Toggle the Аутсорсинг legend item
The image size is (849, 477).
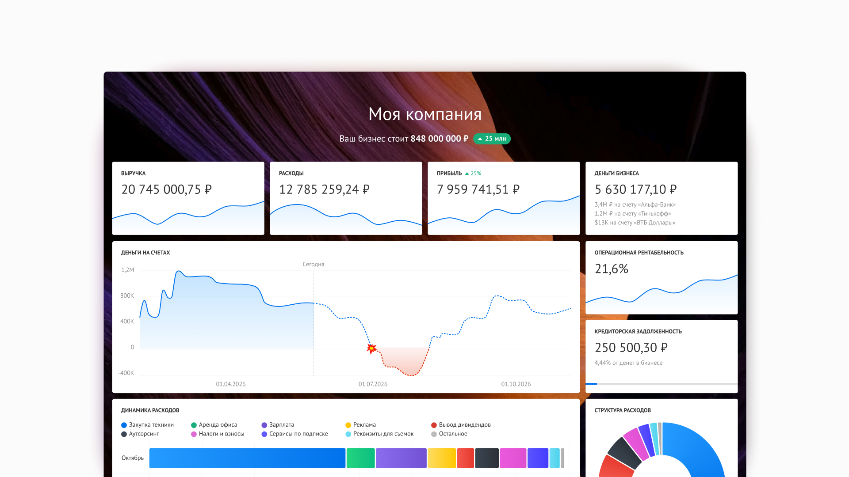140,434
